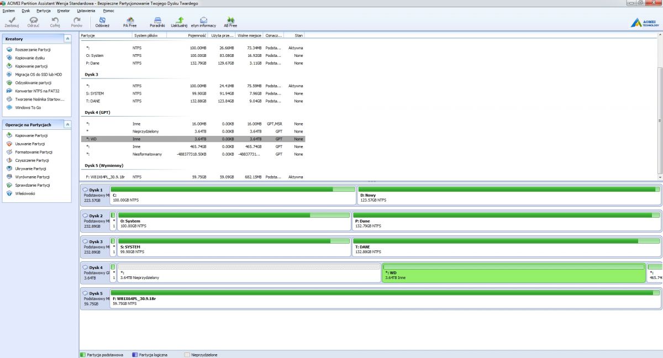Click the Dysk 1 disk label
The width and height of the screenshot is (663, 358).
95,196
